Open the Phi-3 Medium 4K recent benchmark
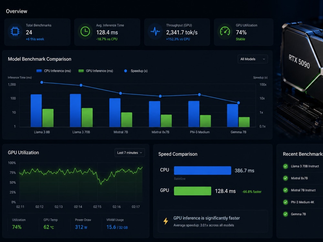Viewport: 323px width, 242px height. (x=303, y=202)
